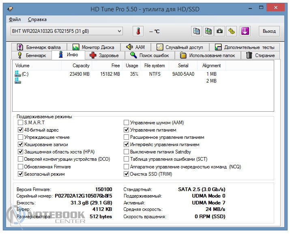Click the camera save screenshot icon
Viewport: 290px width, 234px height.
click(x=220, y=31)
